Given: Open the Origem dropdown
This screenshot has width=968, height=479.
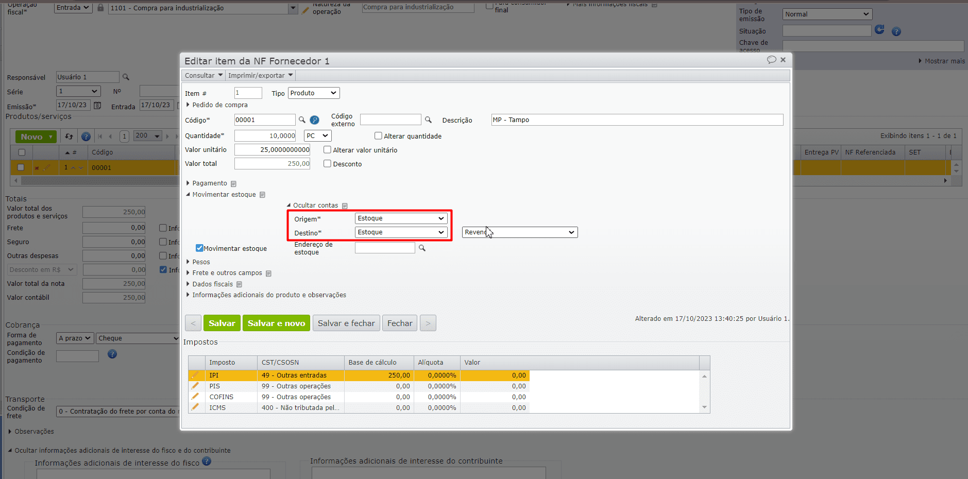Looking at the screenshot, I should 401,218.
